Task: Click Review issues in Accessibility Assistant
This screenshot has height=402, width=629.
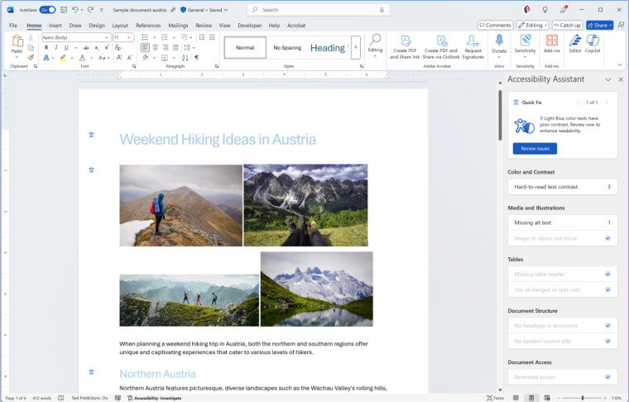Action: [x=535, y=149]
